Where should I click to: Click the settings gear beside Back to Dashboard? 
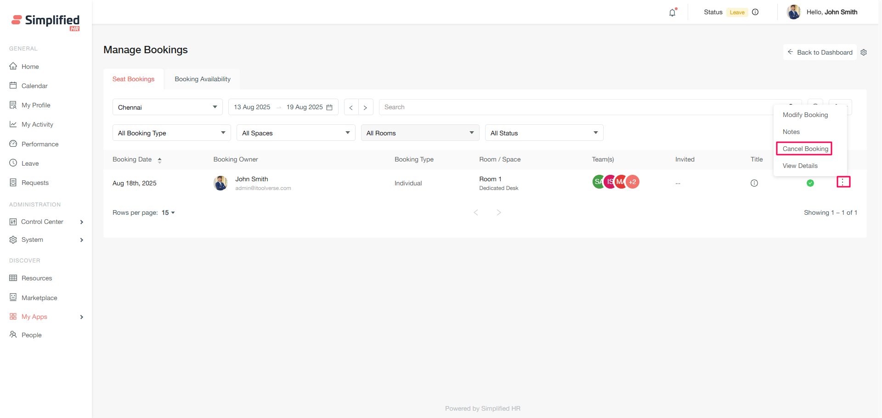point(864,52)
